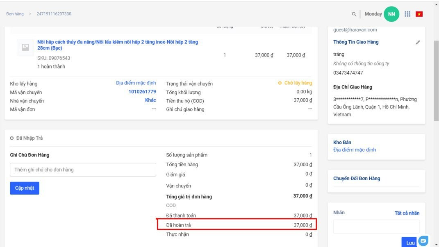Click the product image placeholder thumbnail
The width and height of the screenshot is (439, 247).
pos(25,48)
